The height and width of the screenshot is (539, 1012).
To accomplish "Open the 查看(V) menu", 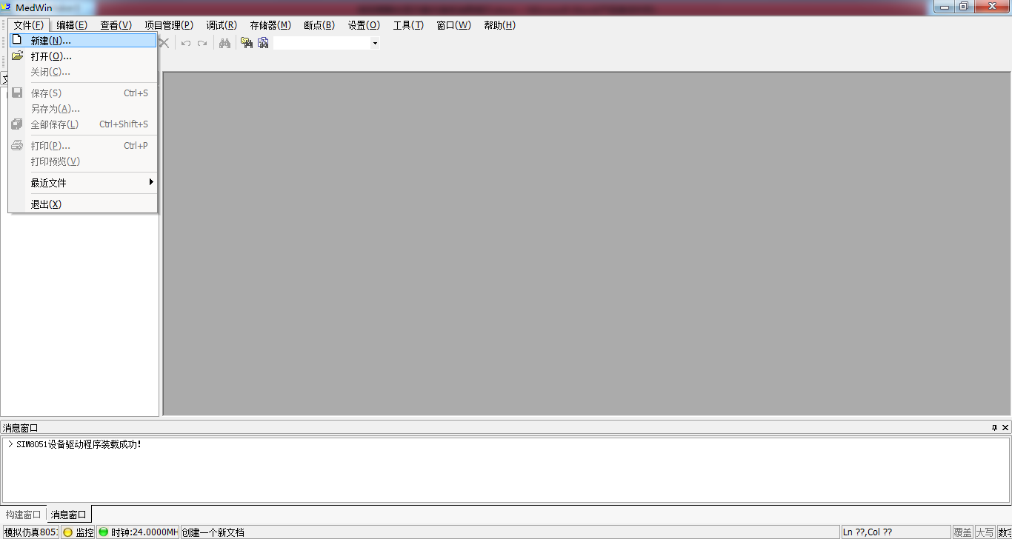I will click(x=116, y=25).
